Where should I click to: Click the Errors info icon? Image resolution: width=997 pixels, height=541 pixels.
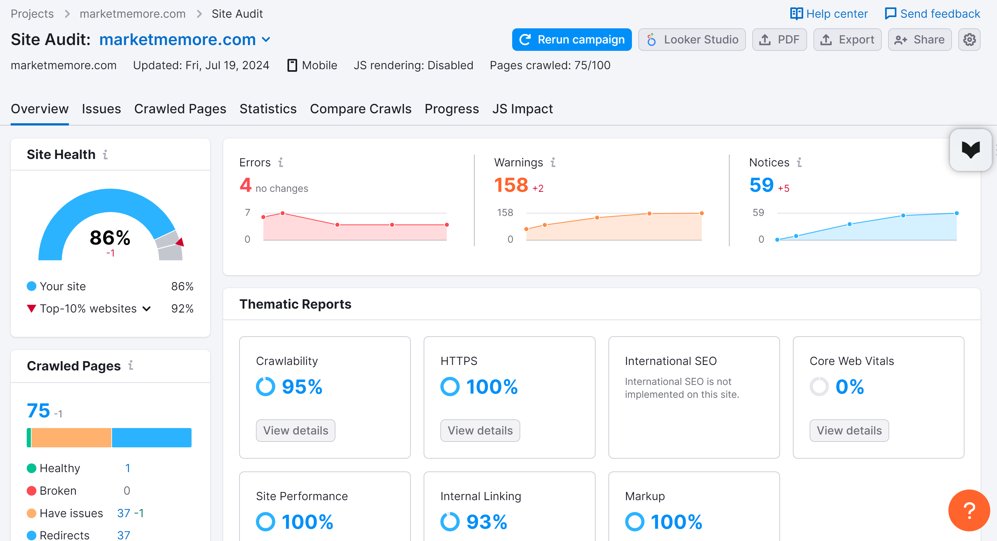[x=281, y=163]
